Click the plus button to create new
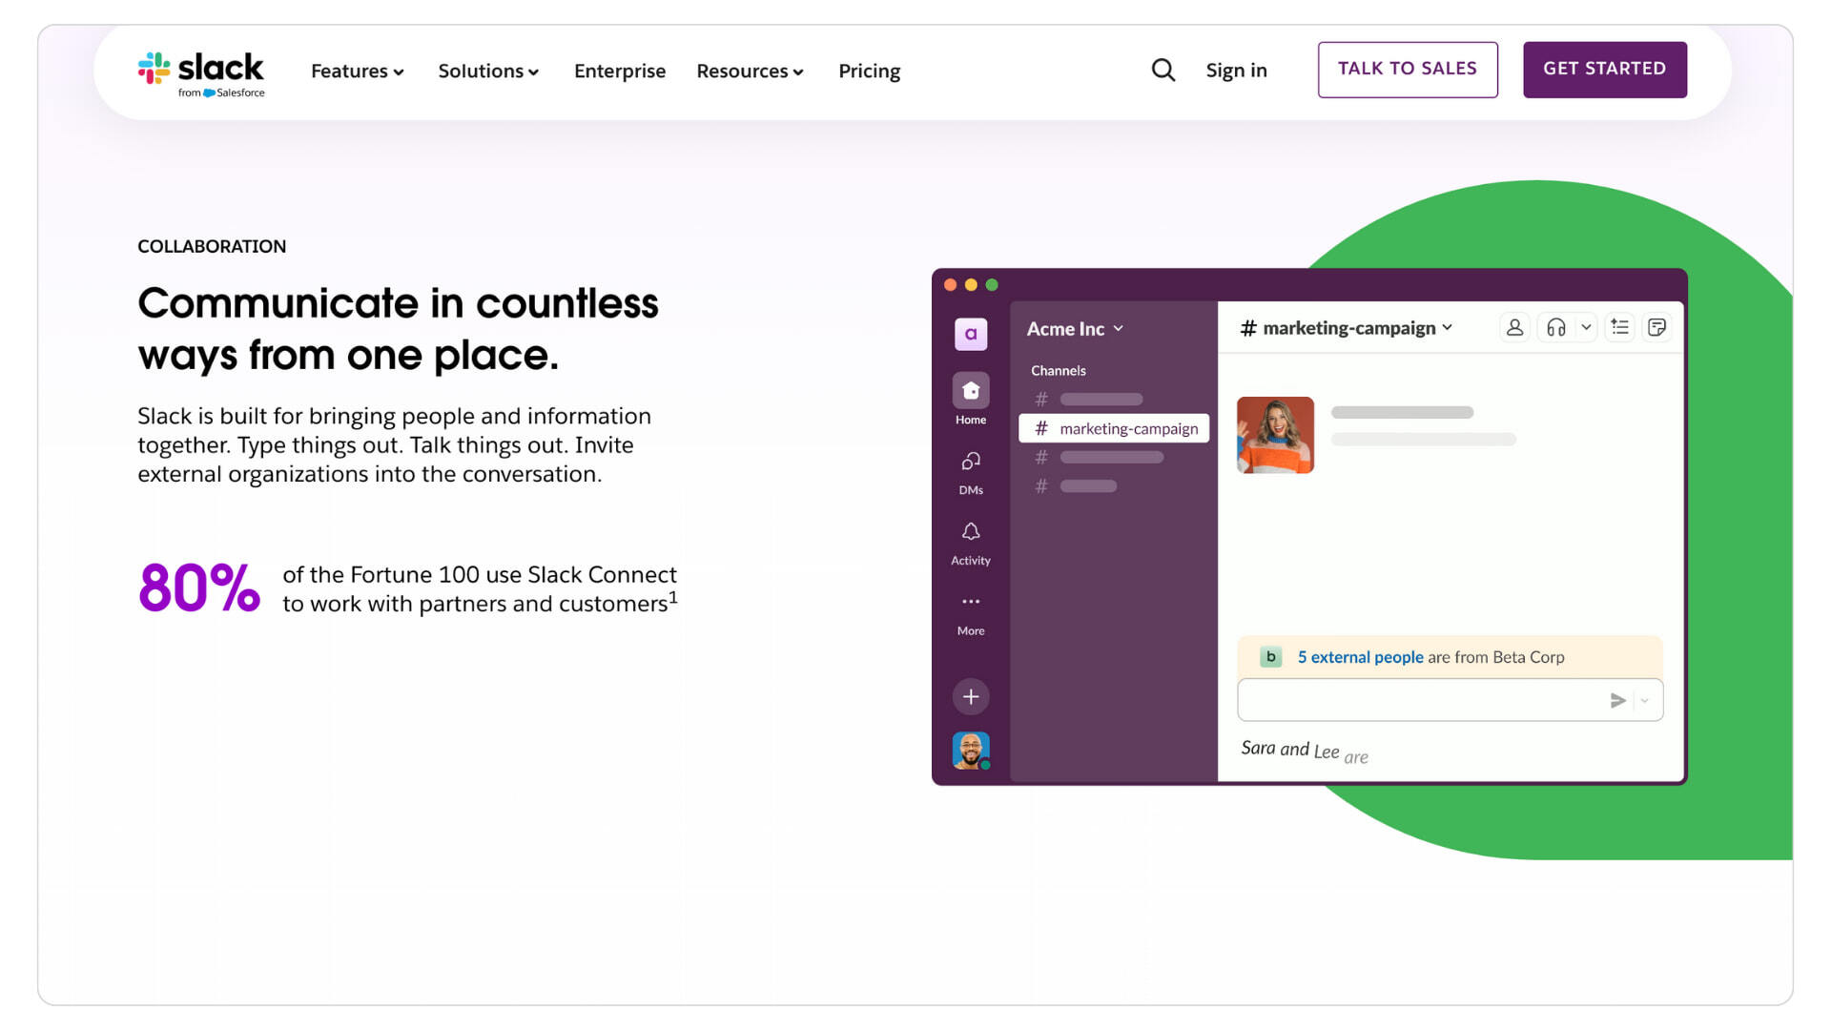 point(970,696)
